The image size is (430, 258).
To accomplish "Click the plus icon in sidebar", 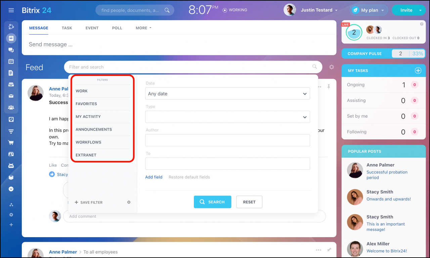I will (x=11, y=225).
